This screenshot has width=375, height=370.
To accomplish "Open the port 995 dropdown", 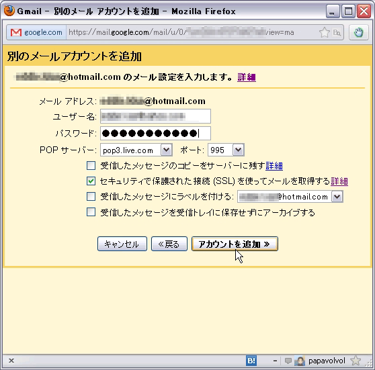I will 226,150.
